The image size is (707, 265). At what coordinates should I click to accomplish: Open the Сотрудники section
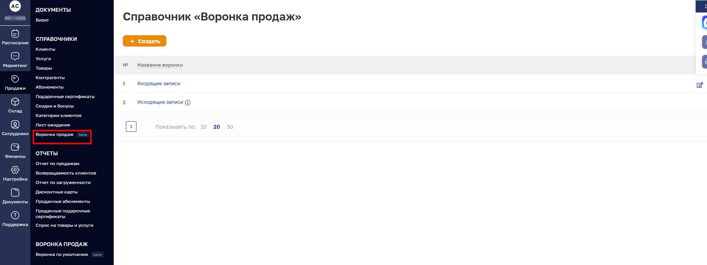[15, 128]
